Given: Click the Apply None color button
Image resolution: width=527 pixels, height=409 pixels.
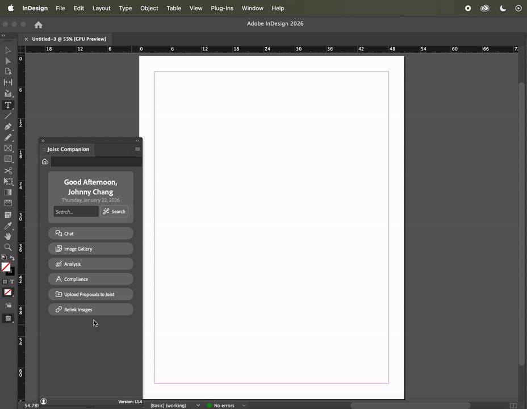Looking at the screenshot, I should [x=8, y=293].
